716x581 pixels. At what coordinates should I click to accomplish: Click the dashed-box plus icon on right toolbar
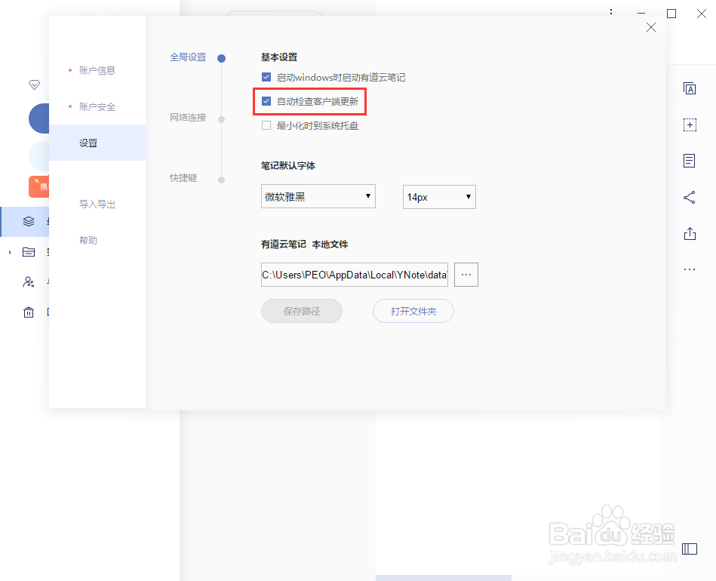click(690, 124)
